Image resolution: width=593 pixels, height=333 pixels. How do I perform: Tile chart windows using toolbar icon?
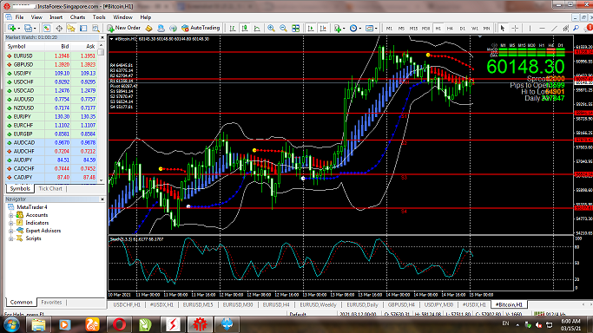pos(296,29)
